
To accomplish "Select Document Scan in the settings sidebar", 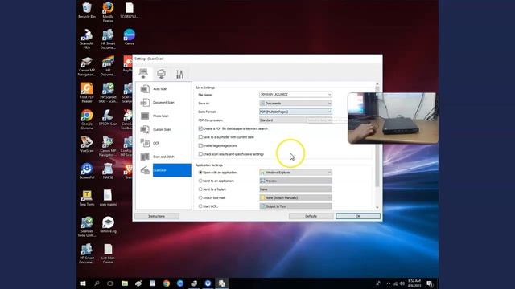I will click(163, 103).
